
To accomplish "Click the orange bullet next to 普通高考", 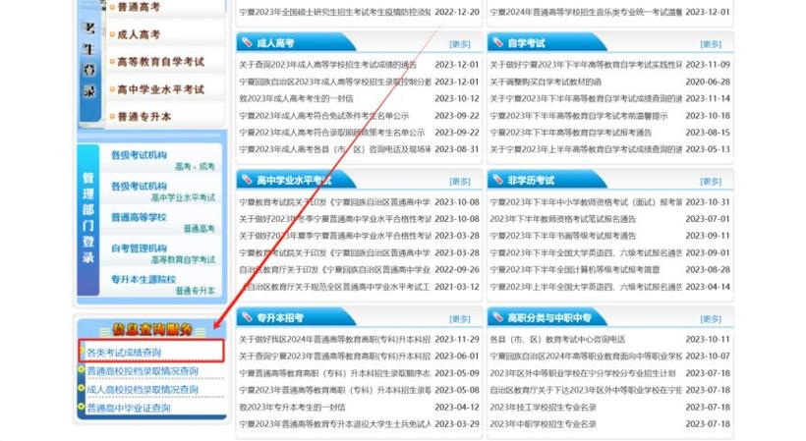I will [x=112, y=7].
